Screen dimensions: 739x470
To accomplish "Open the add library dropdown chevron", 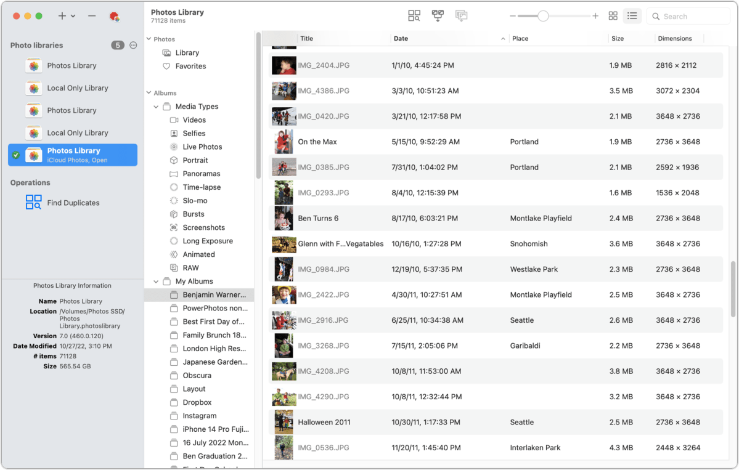I will (x=73, y=16).
